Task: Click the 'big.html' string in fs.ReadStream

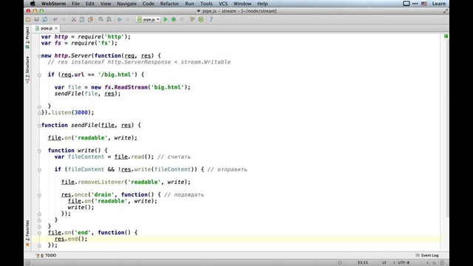Action: coord(168,87)
